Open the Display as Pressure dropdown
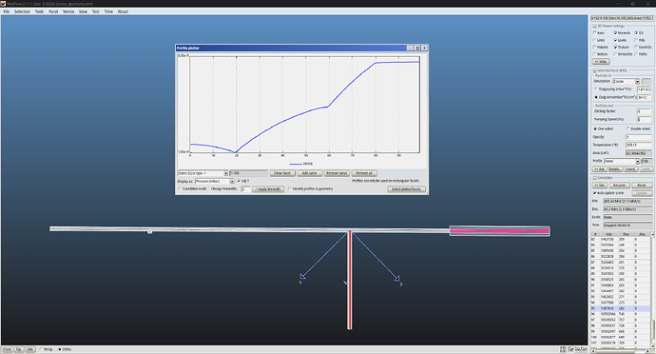The image size is (656, 354). 232,181
